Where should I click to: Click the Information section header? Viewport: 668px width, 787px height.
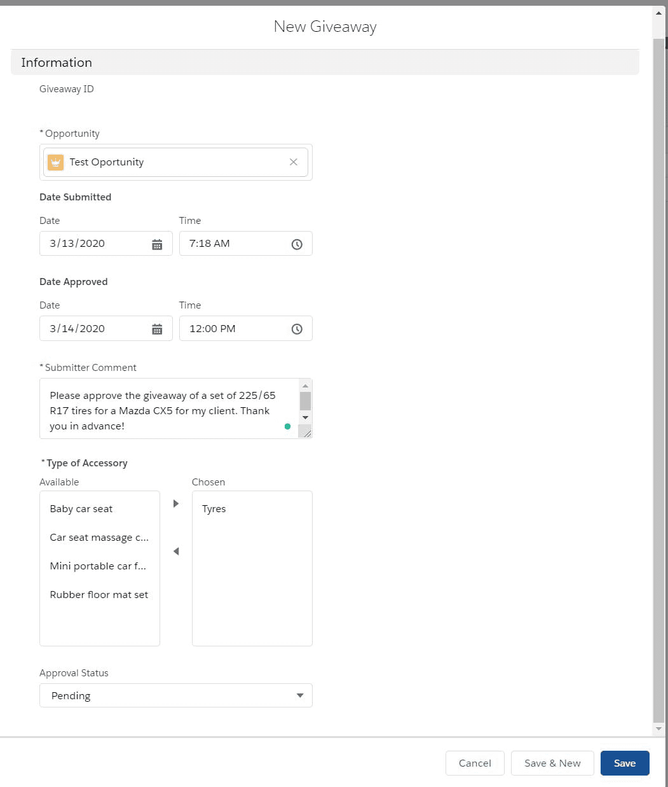tap(325, 62)
